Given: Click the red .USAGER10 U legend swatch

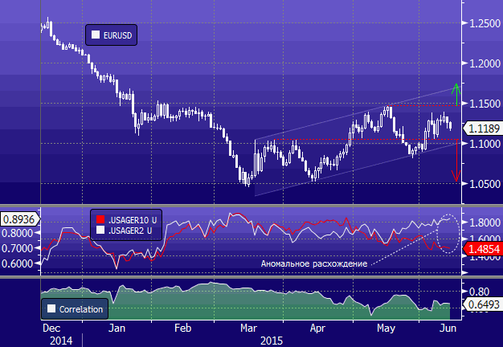Looking at the screenshot, I should coord(100,218).
